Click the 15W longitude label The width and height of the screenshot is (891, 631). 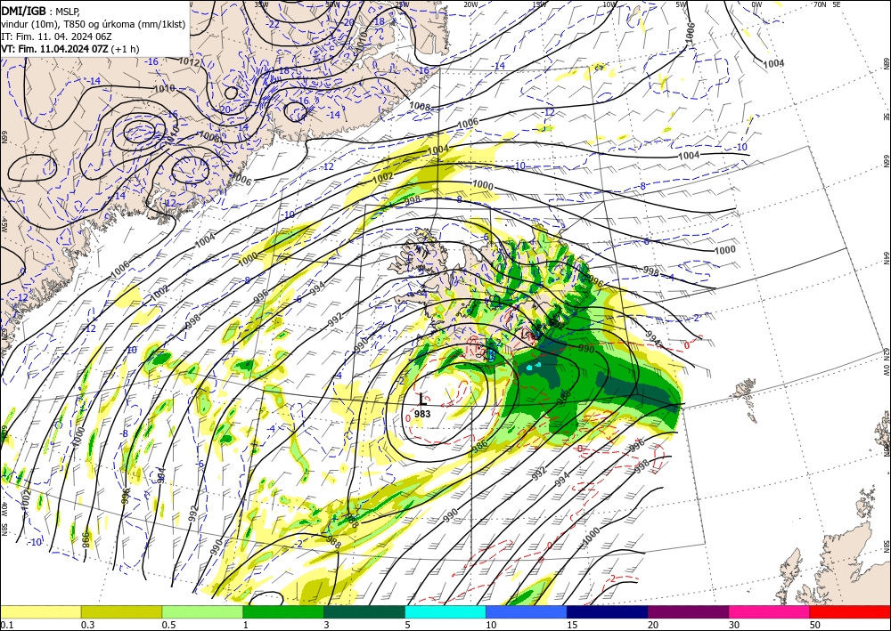pos(540,4)
